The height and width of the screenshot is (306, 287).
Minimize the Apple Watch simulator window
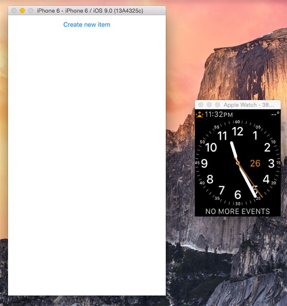[x=209, y=105]
